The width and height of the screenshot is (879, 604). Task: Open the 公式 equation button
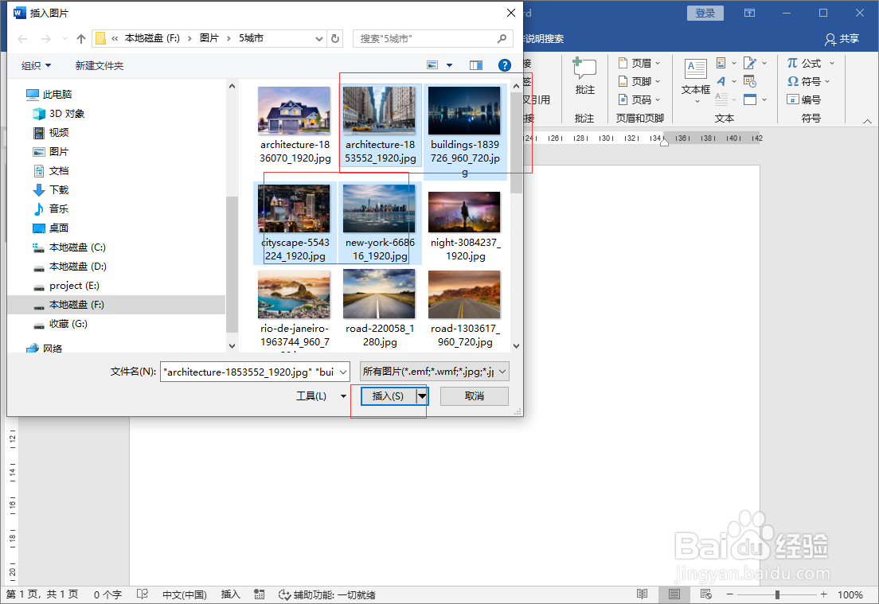click(x=810, y=64)
